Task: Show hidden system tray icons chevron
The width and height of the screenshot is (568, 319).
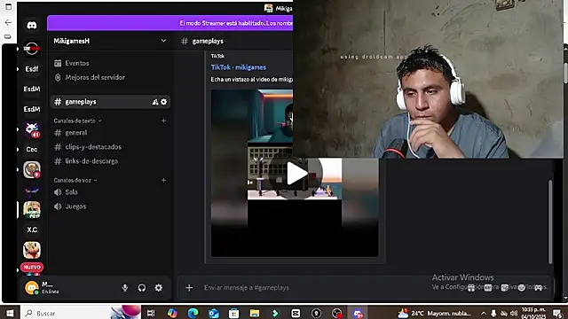Action: 484,313
